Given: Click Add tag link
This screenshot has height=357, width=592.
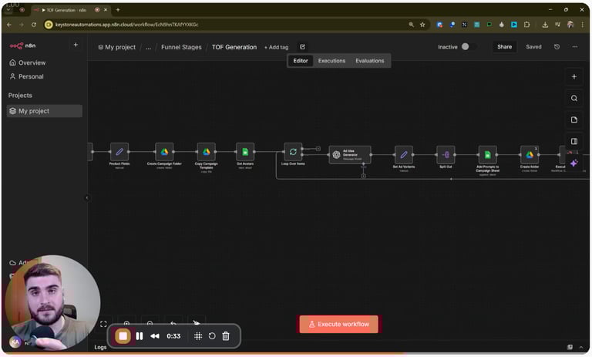Looking at the screenshot, I should (276, 47).
